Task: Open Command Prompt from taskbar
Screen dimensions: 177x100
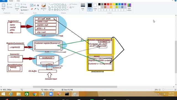Action: (x=67, y=94)
